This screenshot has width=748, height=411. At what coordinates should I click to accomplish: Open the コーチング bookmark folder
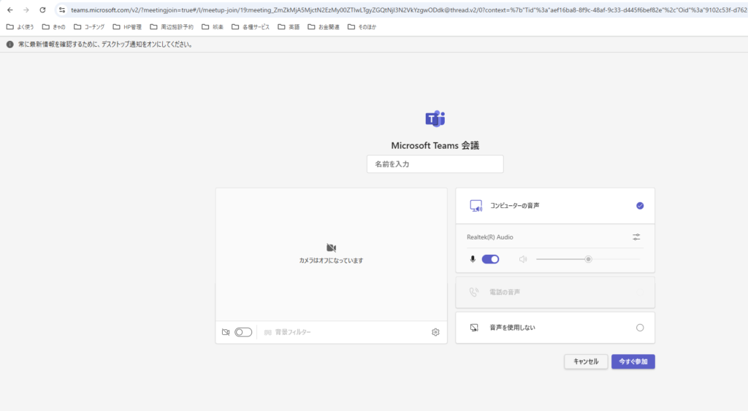coord(89,27)
